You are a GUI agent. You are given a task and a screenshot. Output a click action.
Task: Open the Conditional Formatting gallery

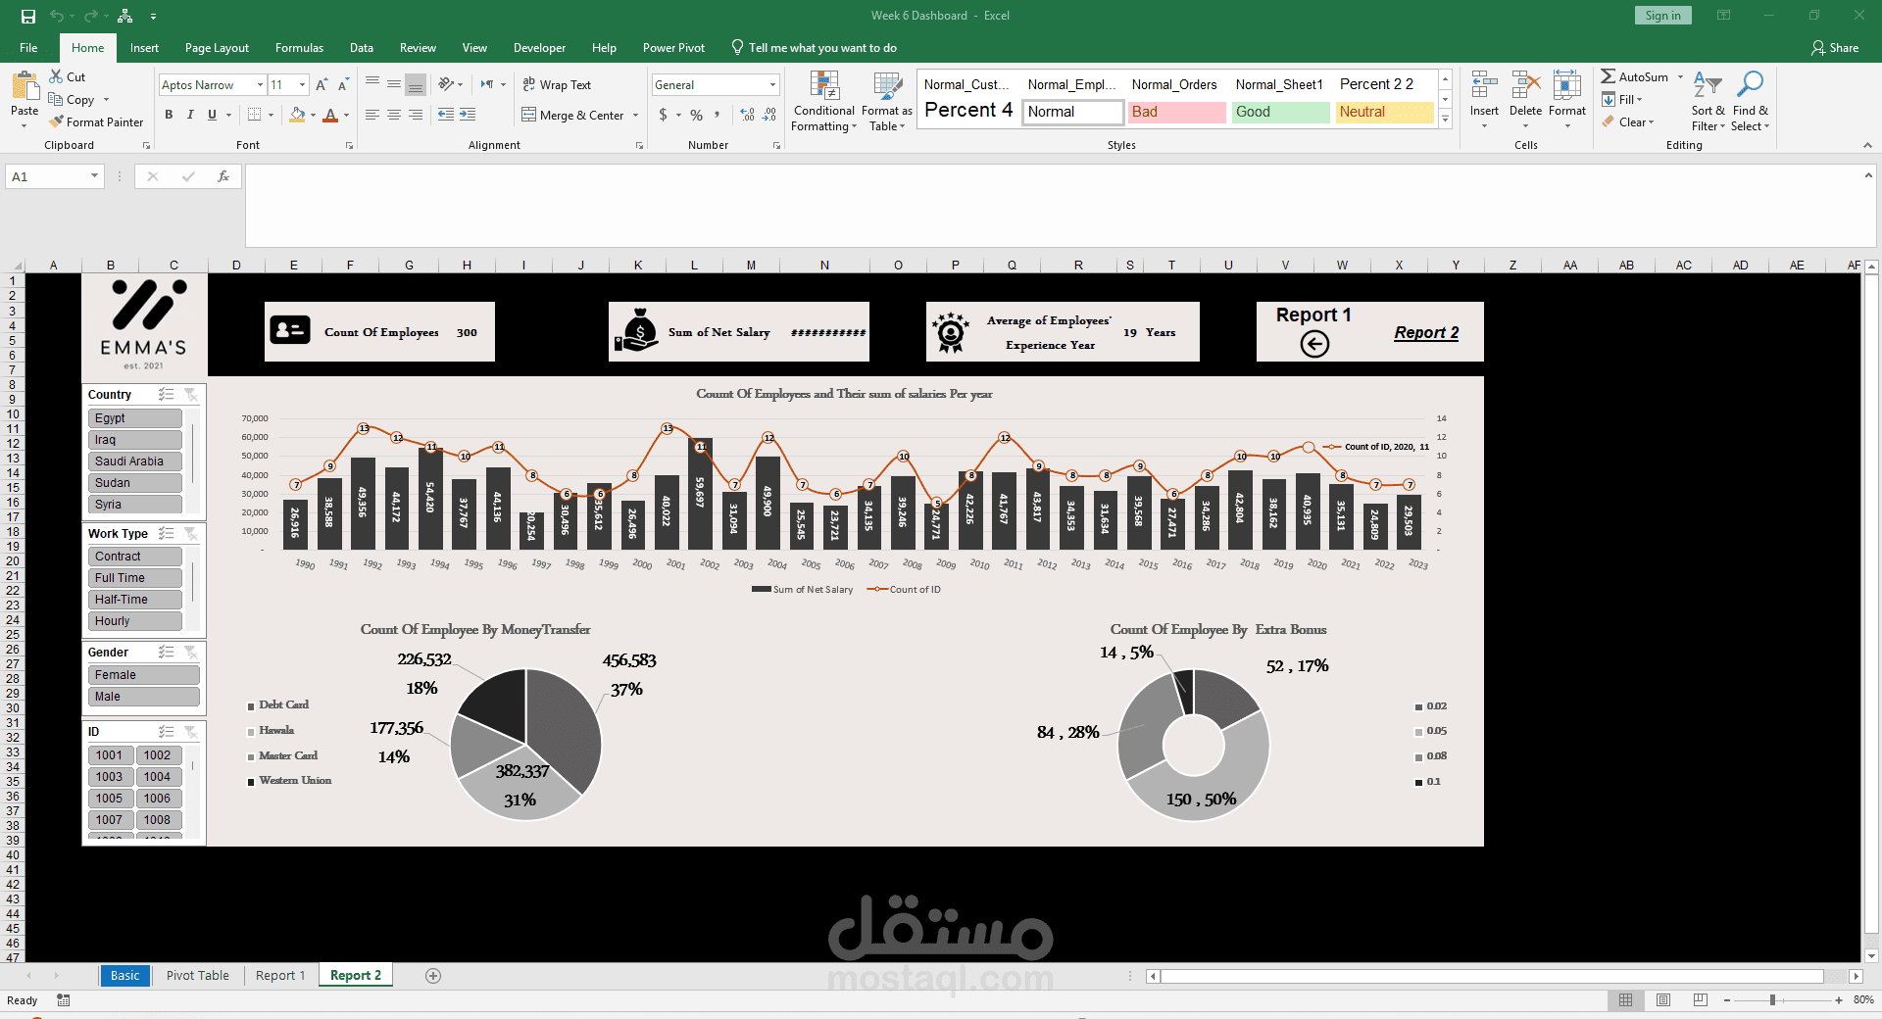[x=823, y=102]
